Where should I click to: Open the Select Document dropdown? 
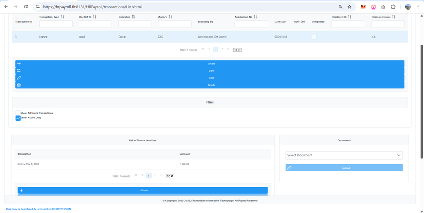pos(344,155)
